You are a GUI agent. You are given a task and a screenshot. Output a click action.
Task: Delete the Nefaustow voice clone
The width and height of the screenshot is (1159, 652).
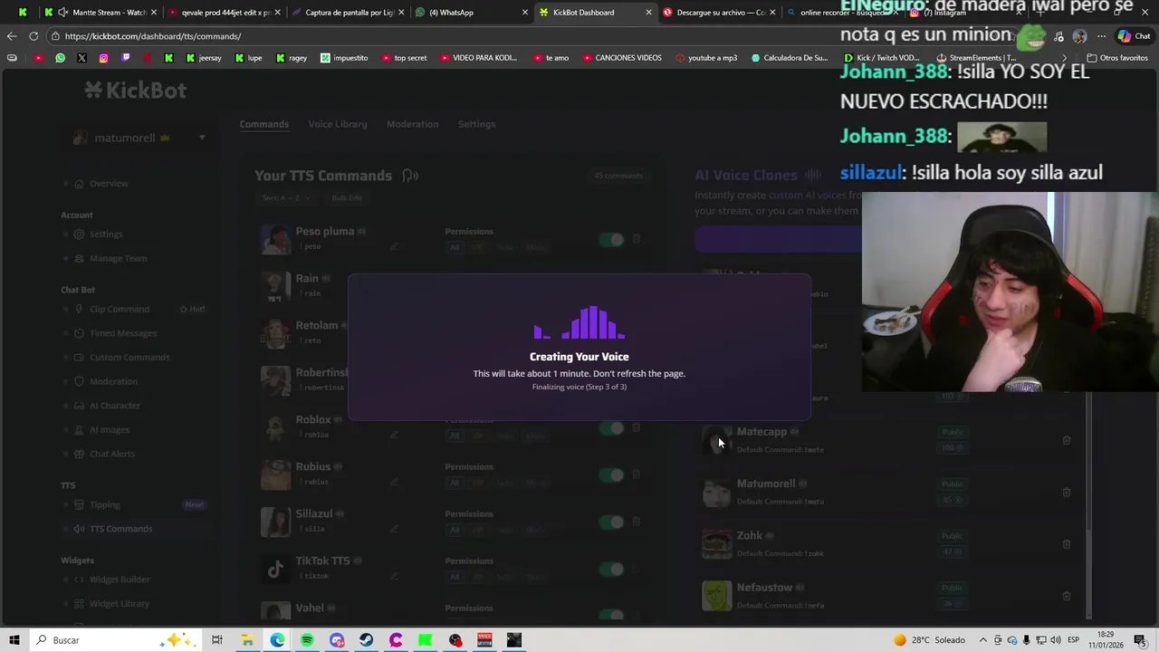1066,596
